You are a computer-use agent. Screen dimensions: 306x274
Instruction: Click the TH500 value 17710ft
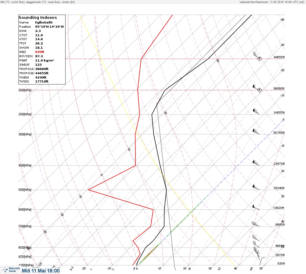click(x=42, y=81)
